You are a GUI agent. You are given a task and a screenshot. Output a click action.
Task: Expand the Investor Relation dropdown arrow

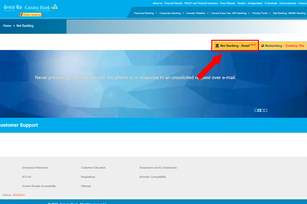tap(208, 13)
